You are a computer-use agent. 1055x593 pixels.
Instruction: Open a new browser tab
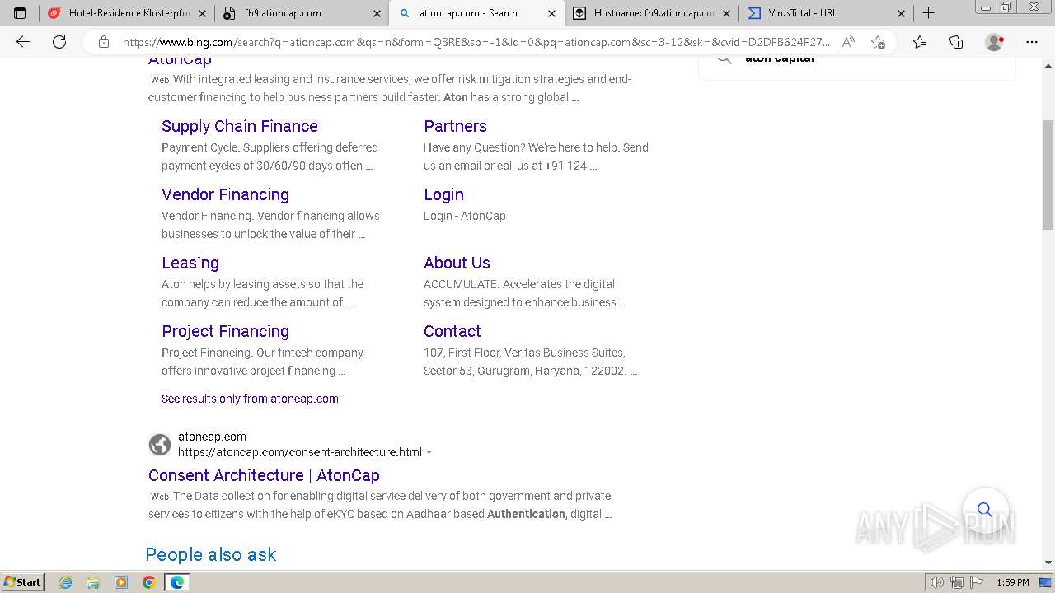point(928,13)
